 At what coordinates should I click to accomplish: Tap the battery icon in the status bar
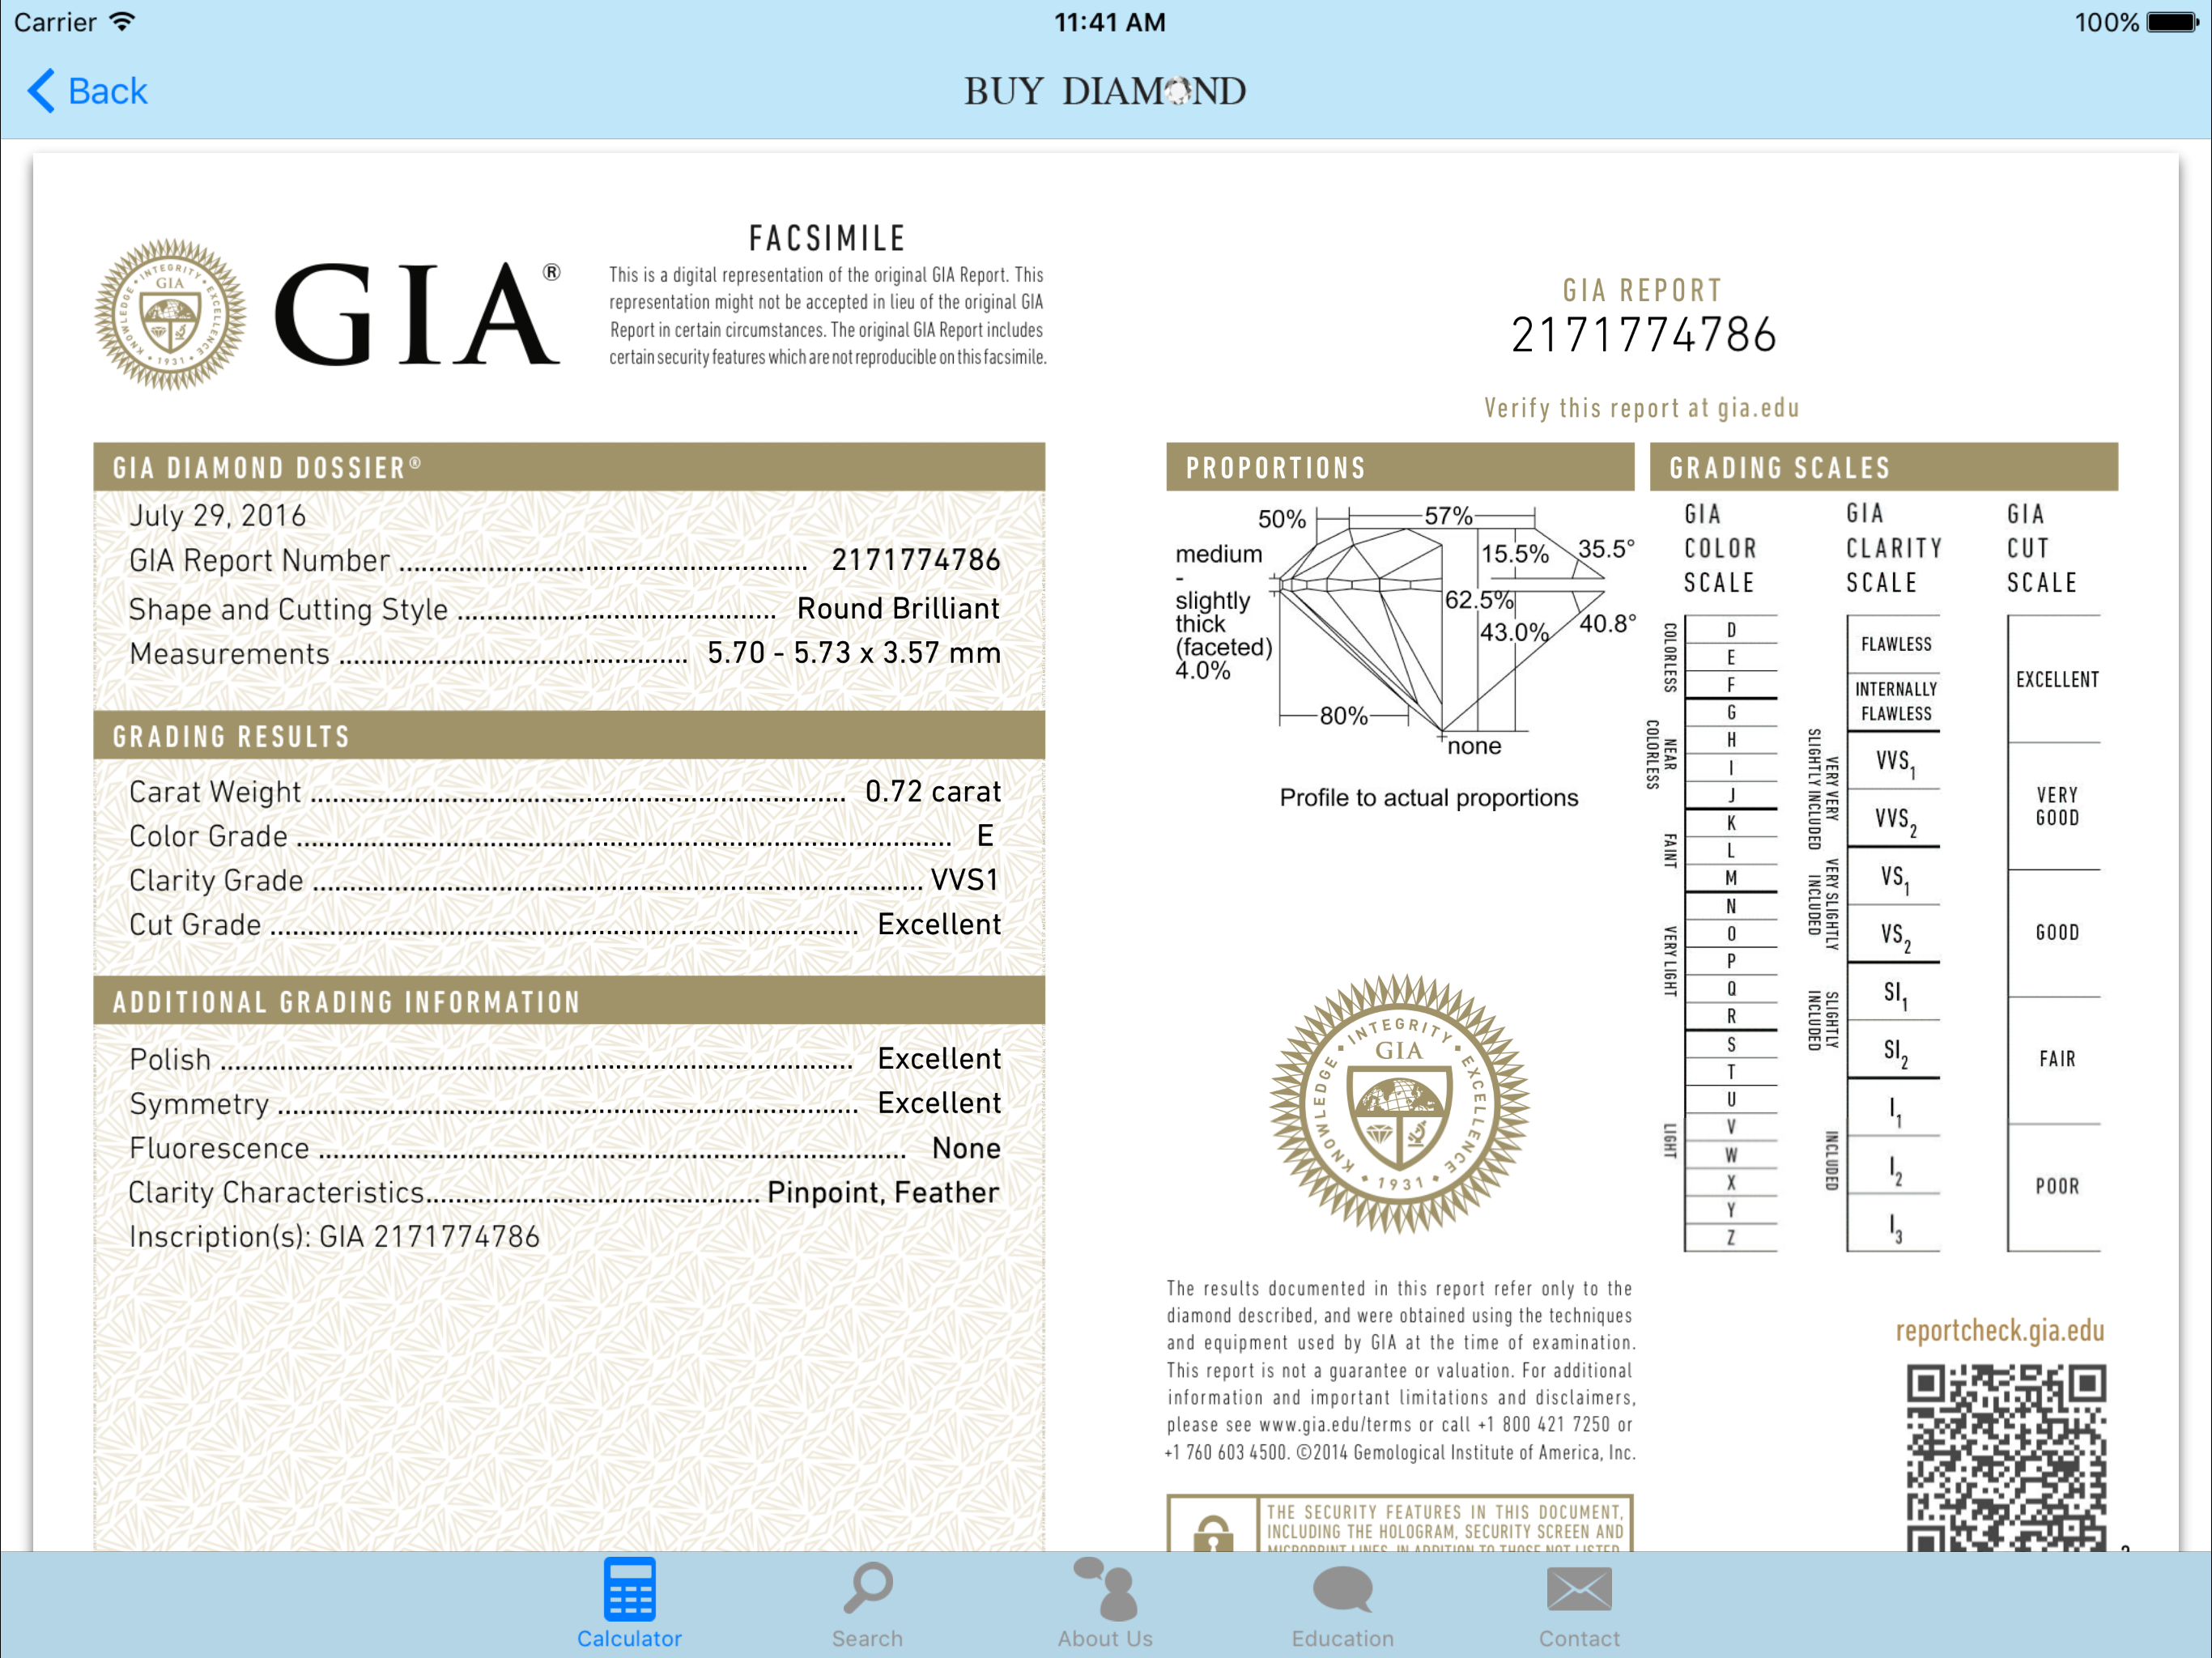pyautogui.click(x=2172, y=22)
